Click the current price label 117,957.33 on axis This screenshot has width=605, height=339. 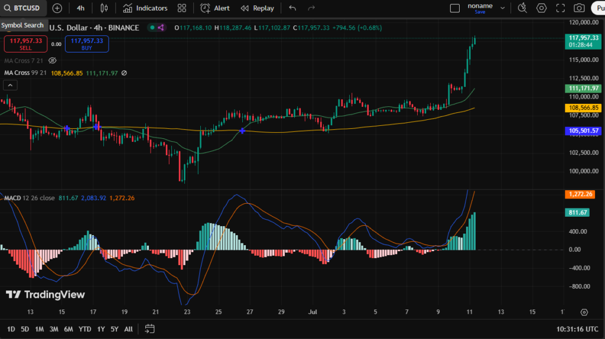583,41
